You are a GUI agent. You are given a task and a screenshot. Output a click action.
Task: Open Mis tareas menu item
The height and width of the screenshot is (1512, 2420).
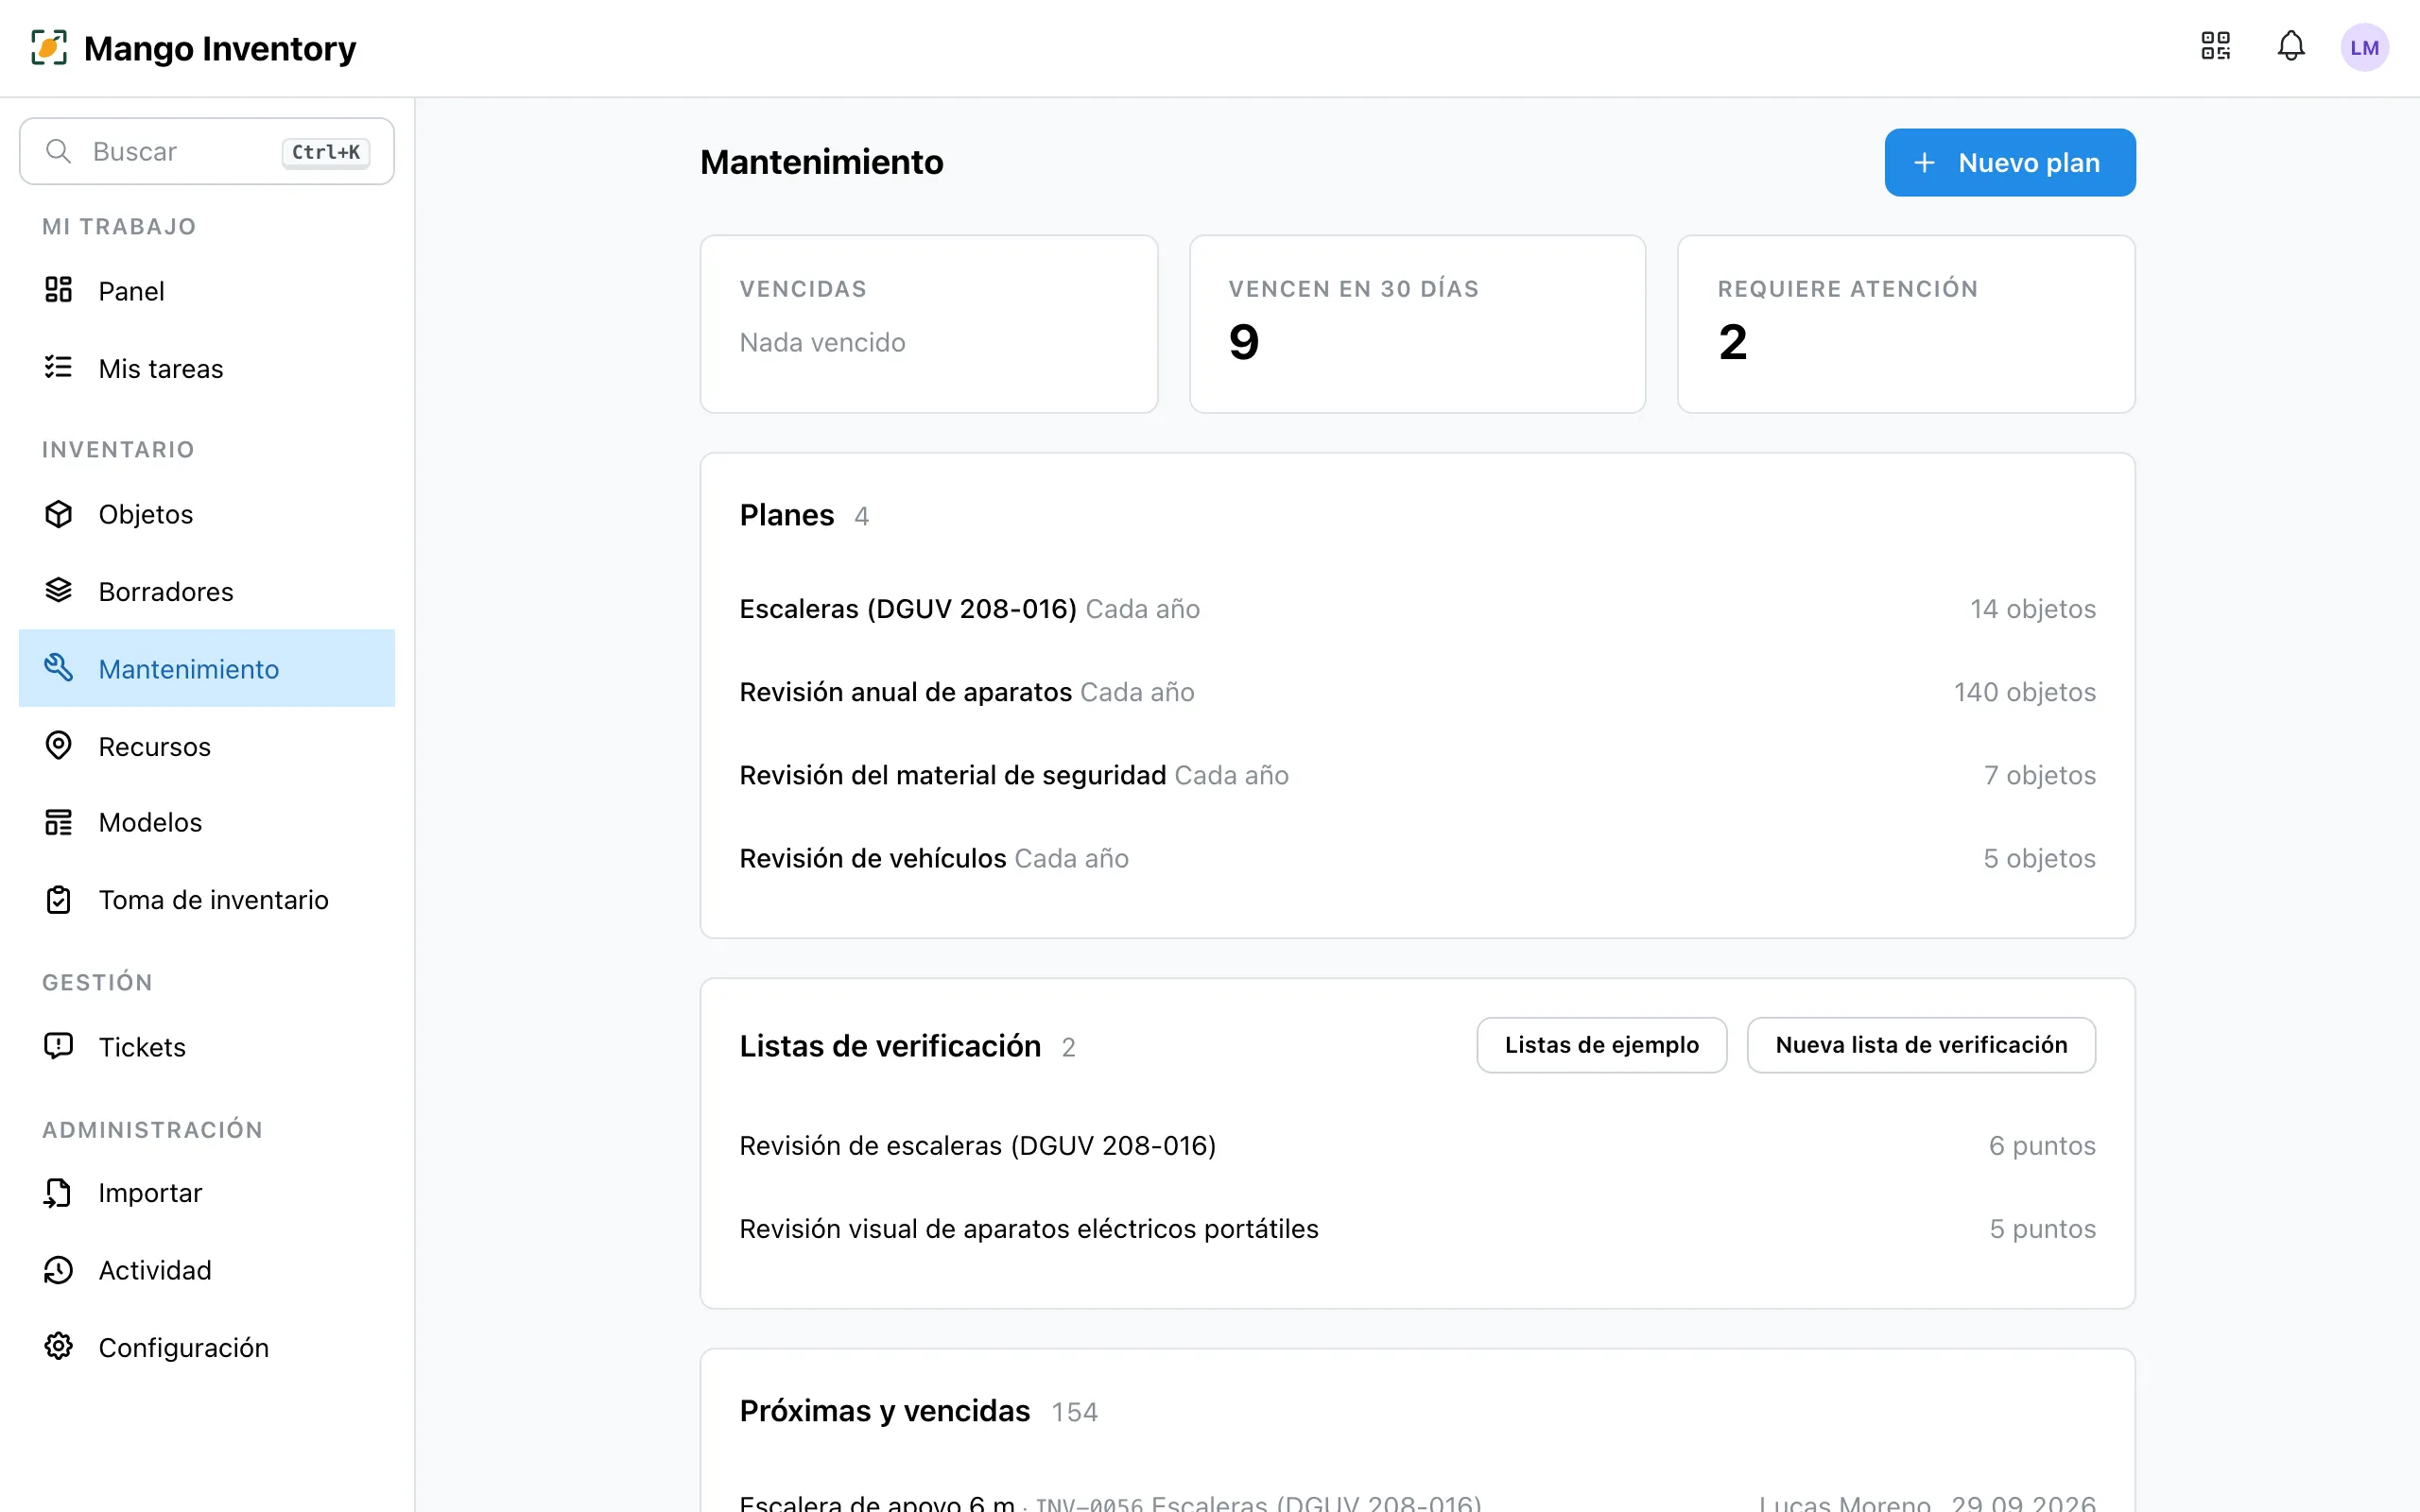click(x=207, y=368)
